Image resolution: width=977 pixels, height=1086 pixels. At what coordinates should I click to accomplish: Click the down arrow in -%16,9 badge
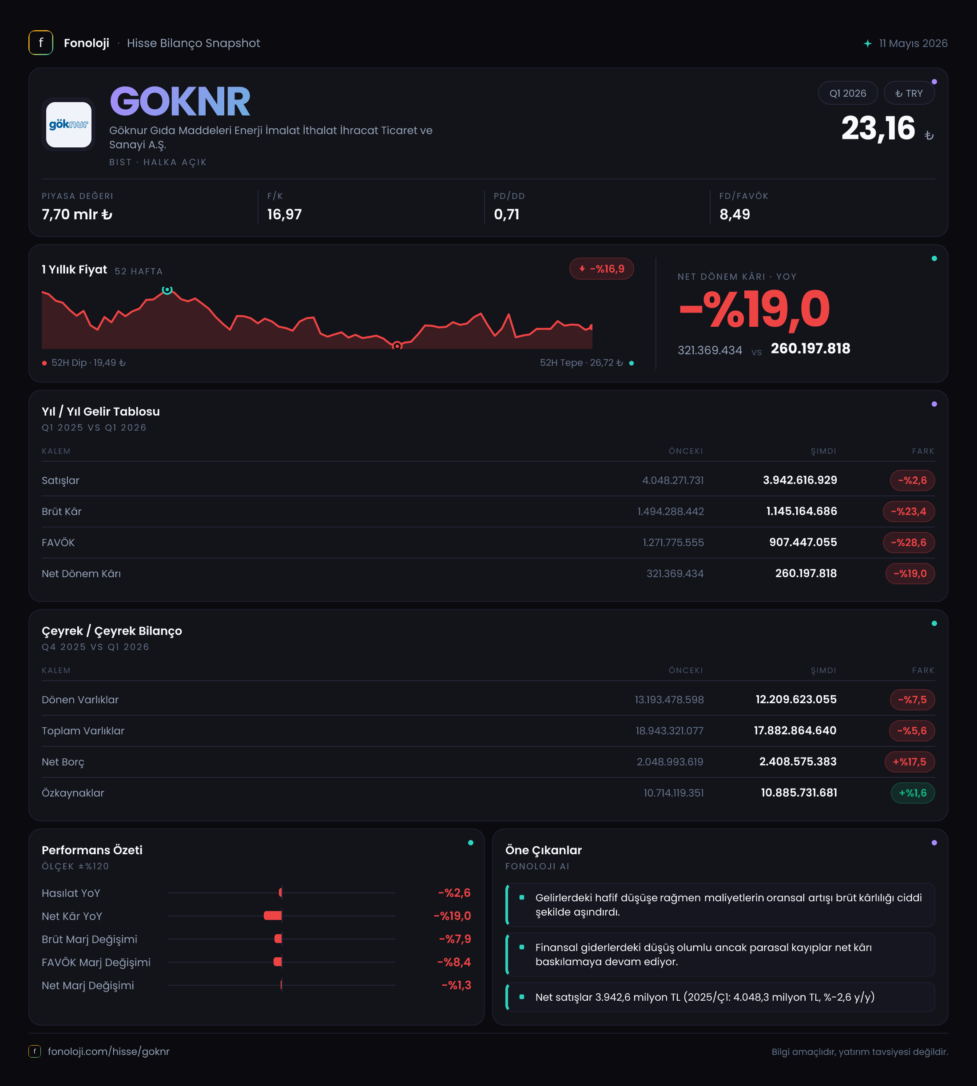(x=582, y=269)
